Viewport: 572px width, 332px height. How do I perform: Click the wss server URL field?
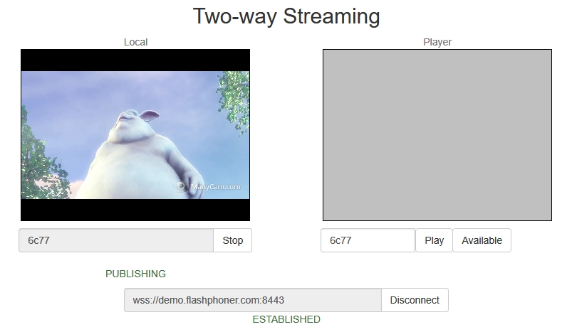(x=253, y=300)
